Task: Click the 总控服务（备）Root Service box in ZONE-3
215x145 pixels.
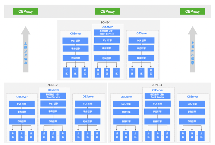Action: (157, 96)
